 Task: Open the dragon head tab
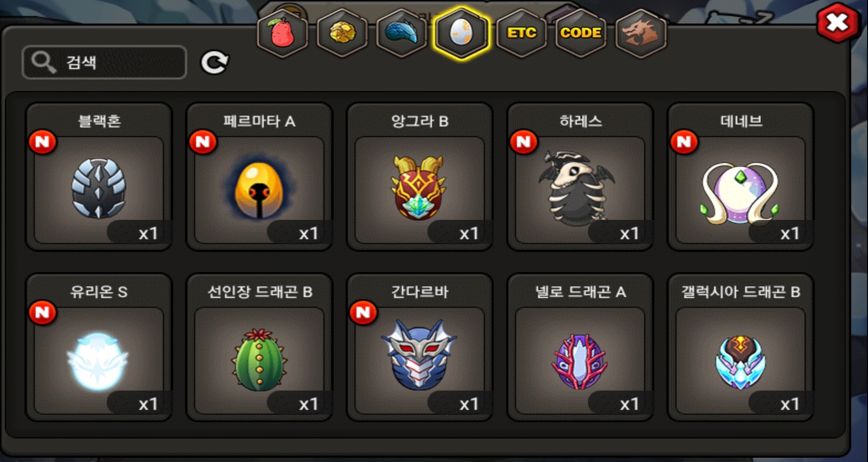[x=641, y=33]
